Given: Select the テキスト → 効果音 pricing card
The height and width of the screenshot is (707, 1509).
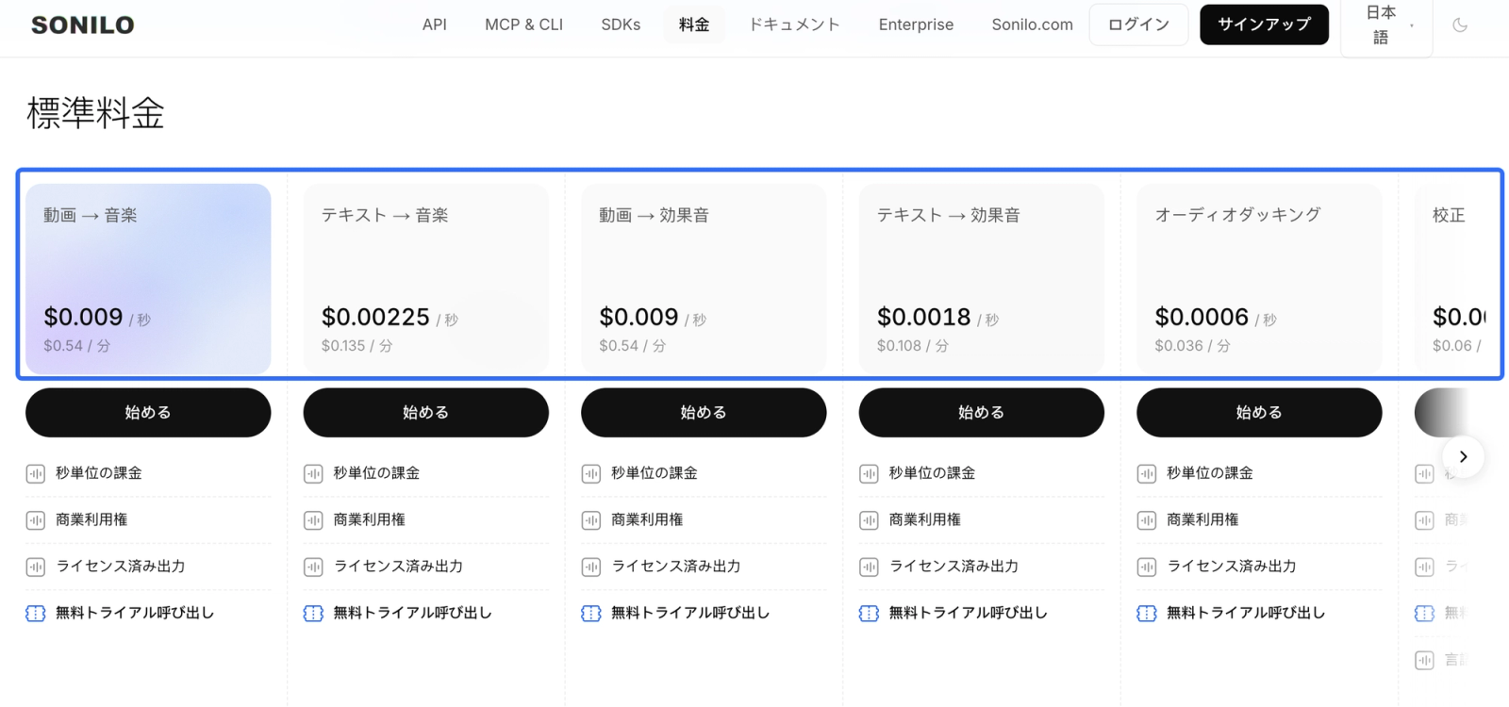Looking at the screenshot, I should [x=982, y=278].
